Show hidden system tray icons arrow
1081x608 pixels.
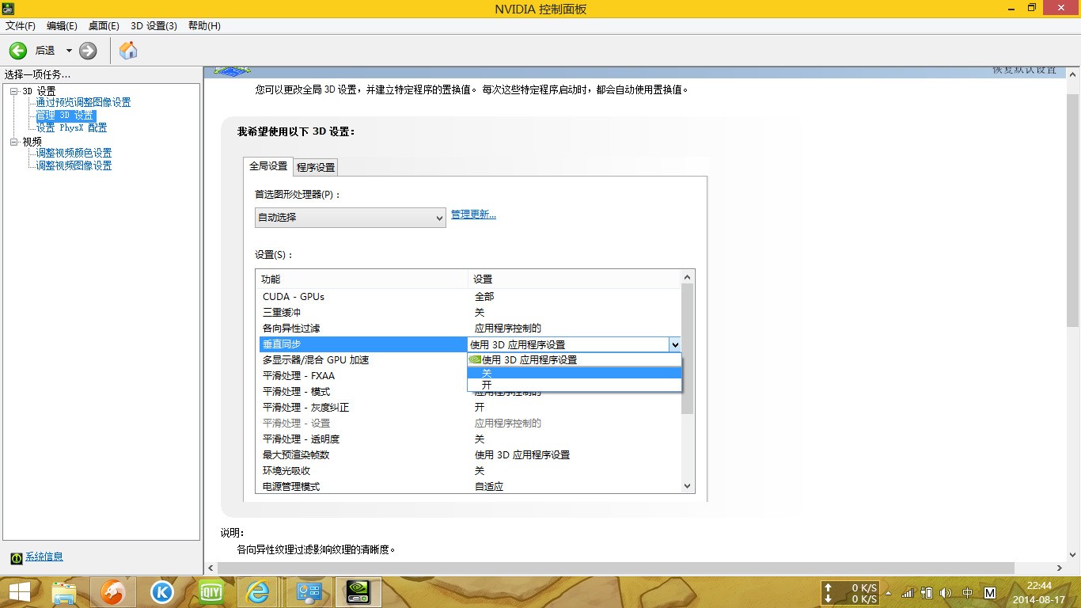tap(889, 593)
